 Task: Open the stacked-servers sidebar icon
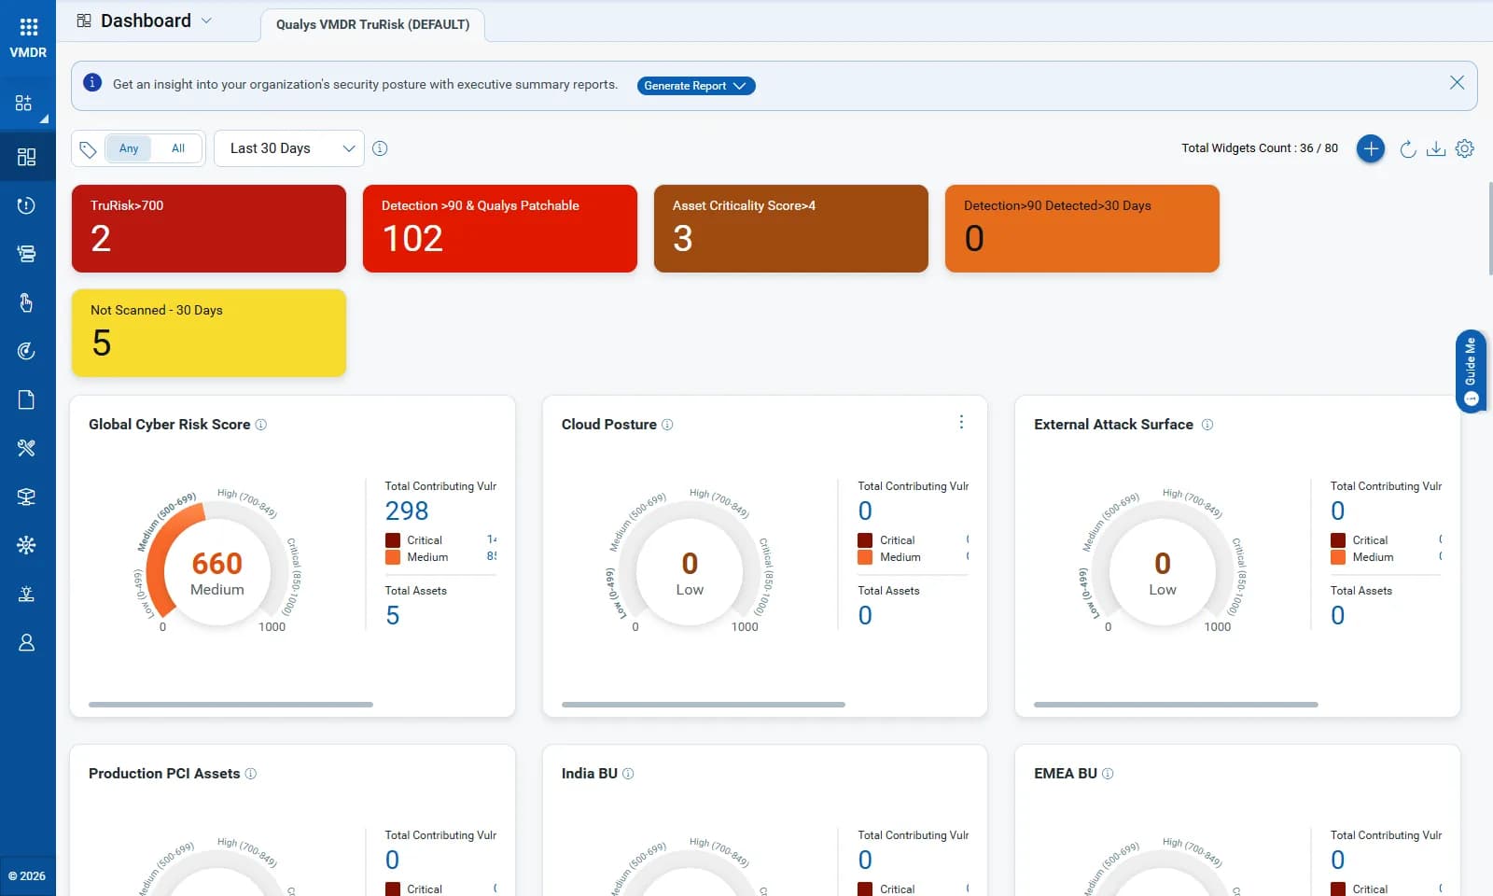click(26, 254)
